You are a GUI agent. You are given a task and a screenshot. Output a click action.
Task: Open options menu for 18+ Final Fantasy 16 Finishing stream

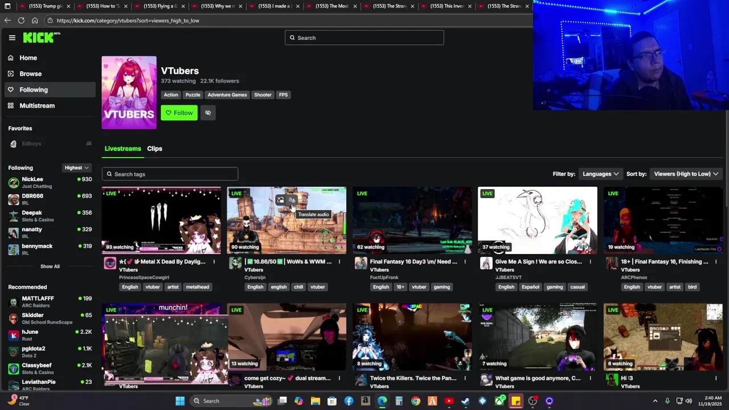click(x=716, y=262)
